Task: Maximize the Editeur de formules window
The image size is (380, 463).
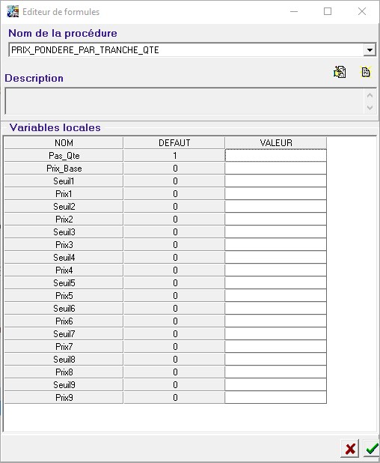Action: click(328, 11)
